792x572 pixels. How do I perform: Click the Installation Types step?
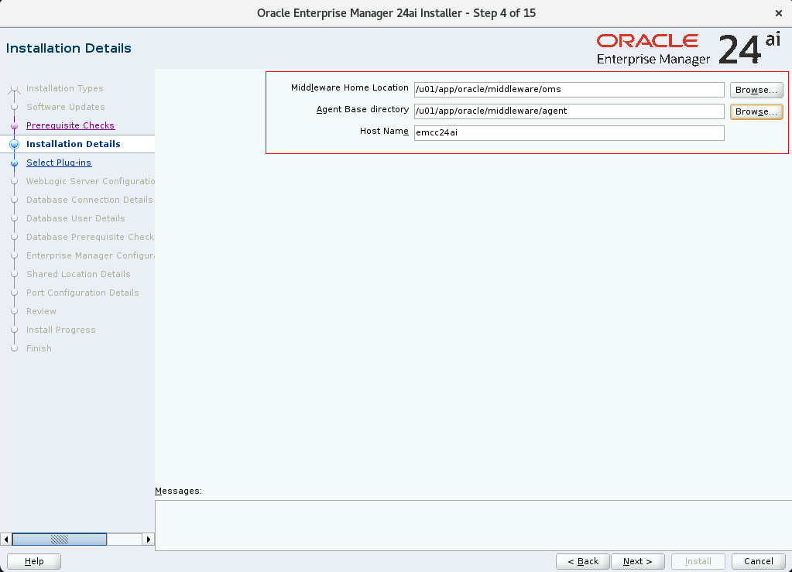[x=65, y=88]
